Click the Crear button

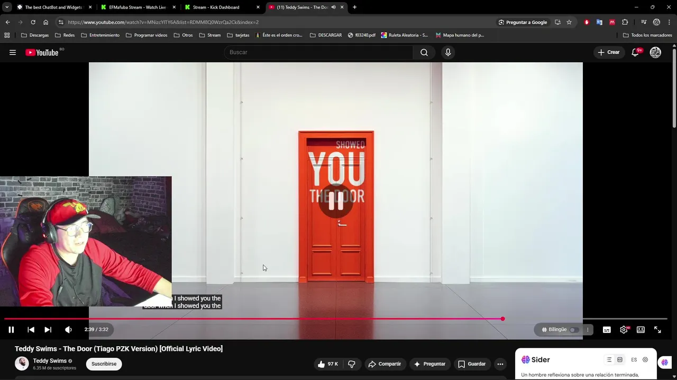[609, 52]
